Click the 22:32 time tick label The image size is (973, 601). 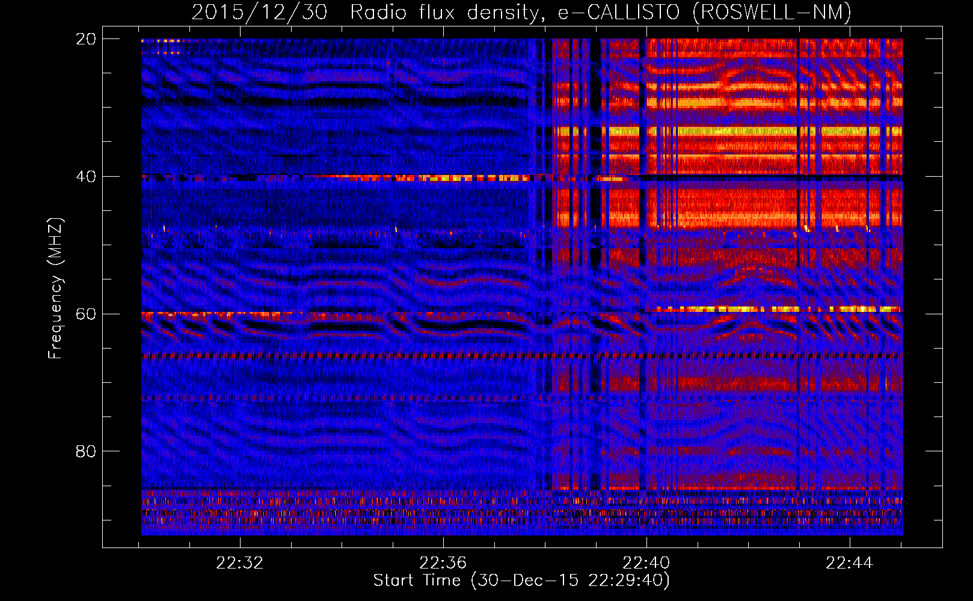click(x=240, y=563)
